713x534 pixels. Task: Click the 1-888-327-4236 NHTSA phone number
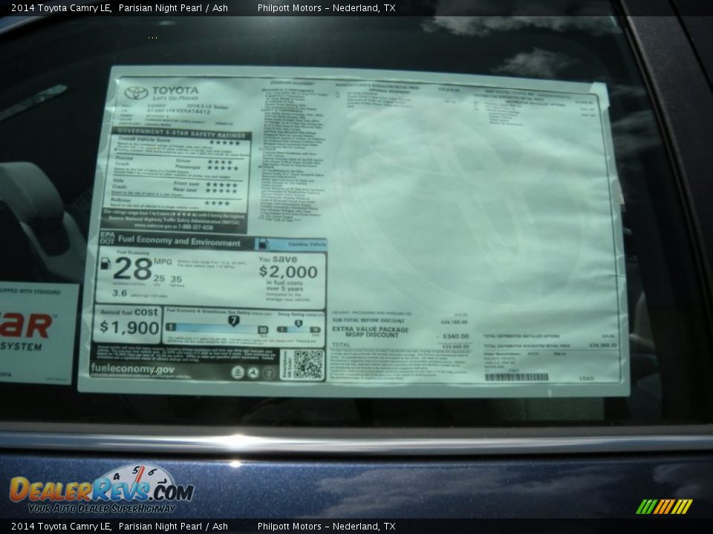click(x=193, y=227)
